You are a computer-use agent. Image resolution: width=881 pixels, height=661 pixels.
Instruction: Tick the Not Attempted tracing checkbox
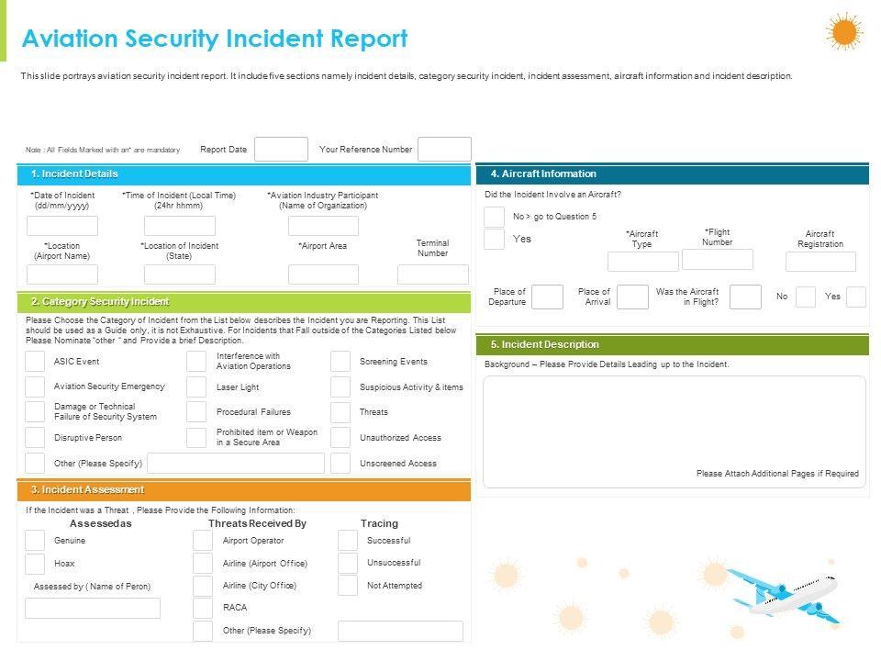(x=348, y=586)
